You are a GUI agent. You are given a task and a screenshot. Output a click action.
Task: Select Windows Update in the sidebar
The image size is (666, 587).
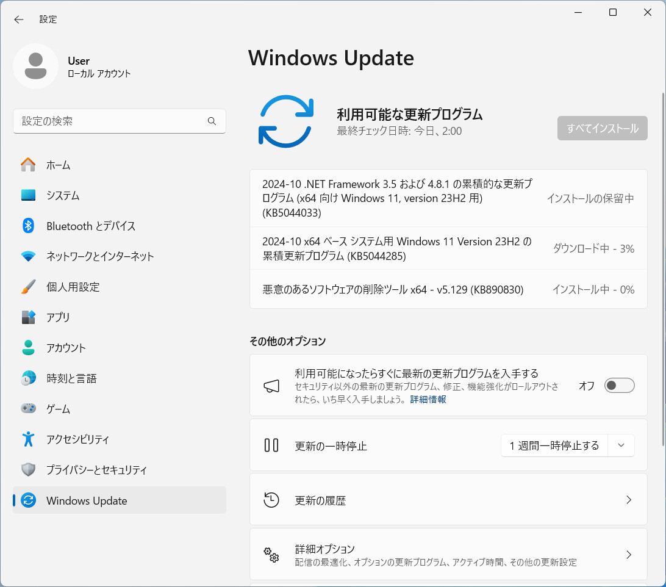(x=120, y=500)
